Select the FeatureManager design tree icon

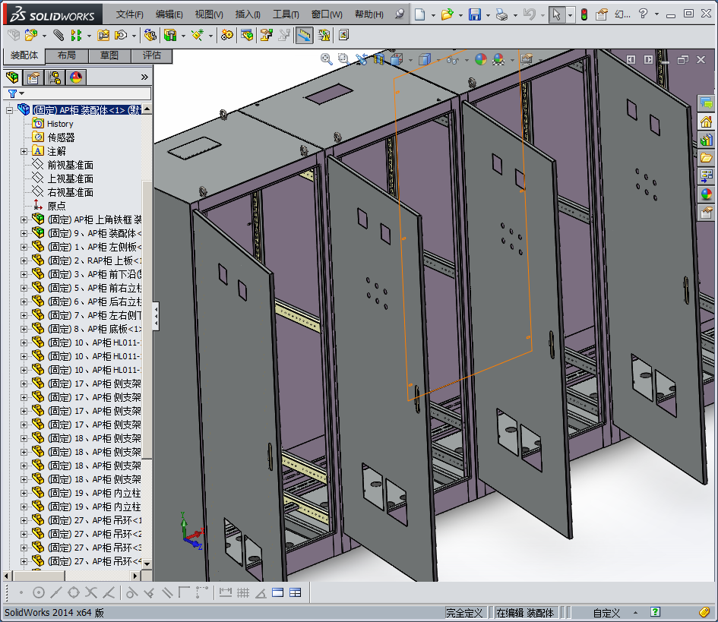coord(12,77)
